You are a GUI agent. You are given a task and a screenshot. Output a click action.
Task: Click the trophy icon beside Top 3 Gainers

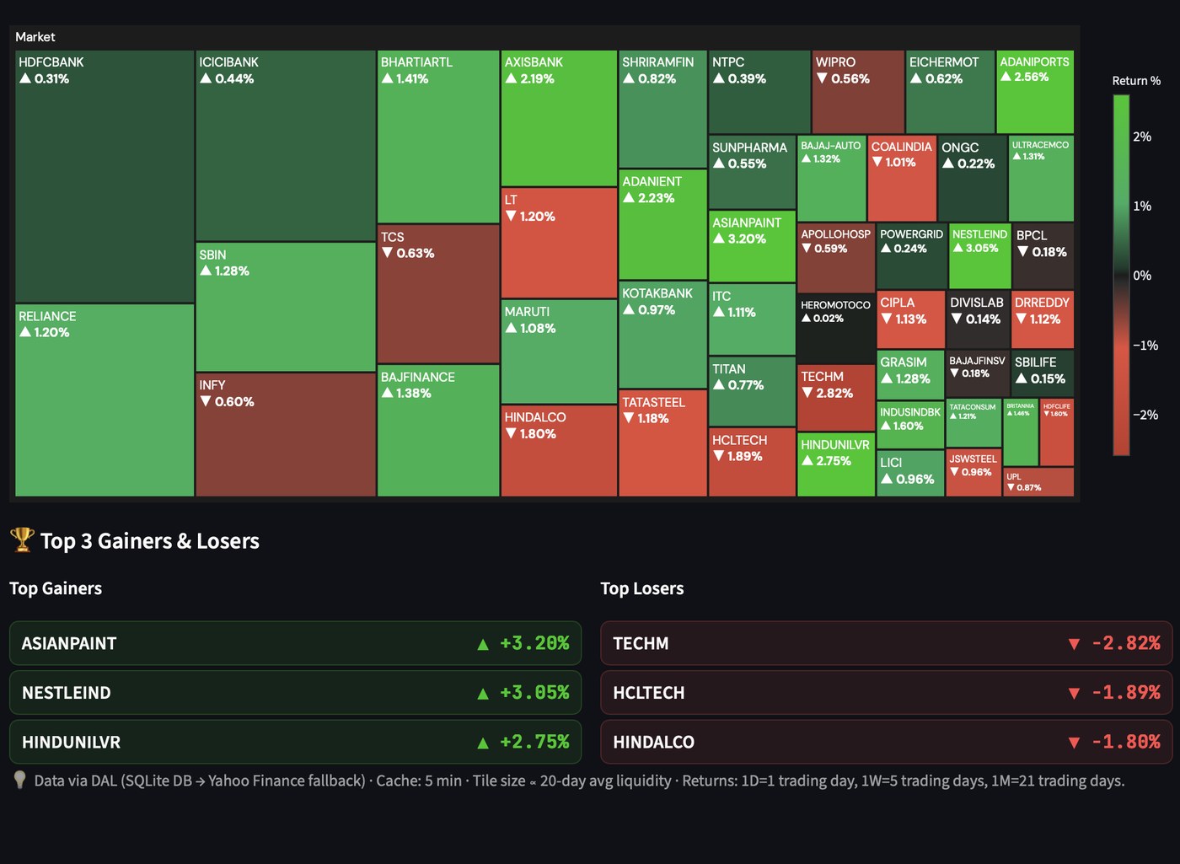pos(22,539)
